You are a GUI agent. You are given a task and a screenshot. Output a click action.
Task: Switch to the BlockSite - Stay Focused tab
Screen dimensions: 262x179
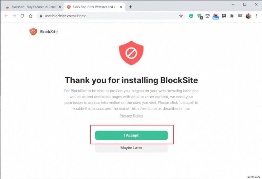(31, 7)
